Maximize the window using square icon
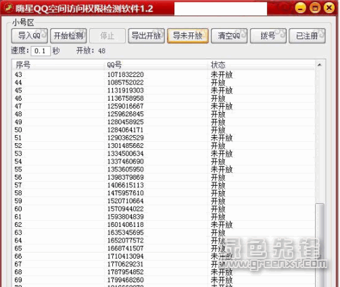 click(x=315, y=8)
